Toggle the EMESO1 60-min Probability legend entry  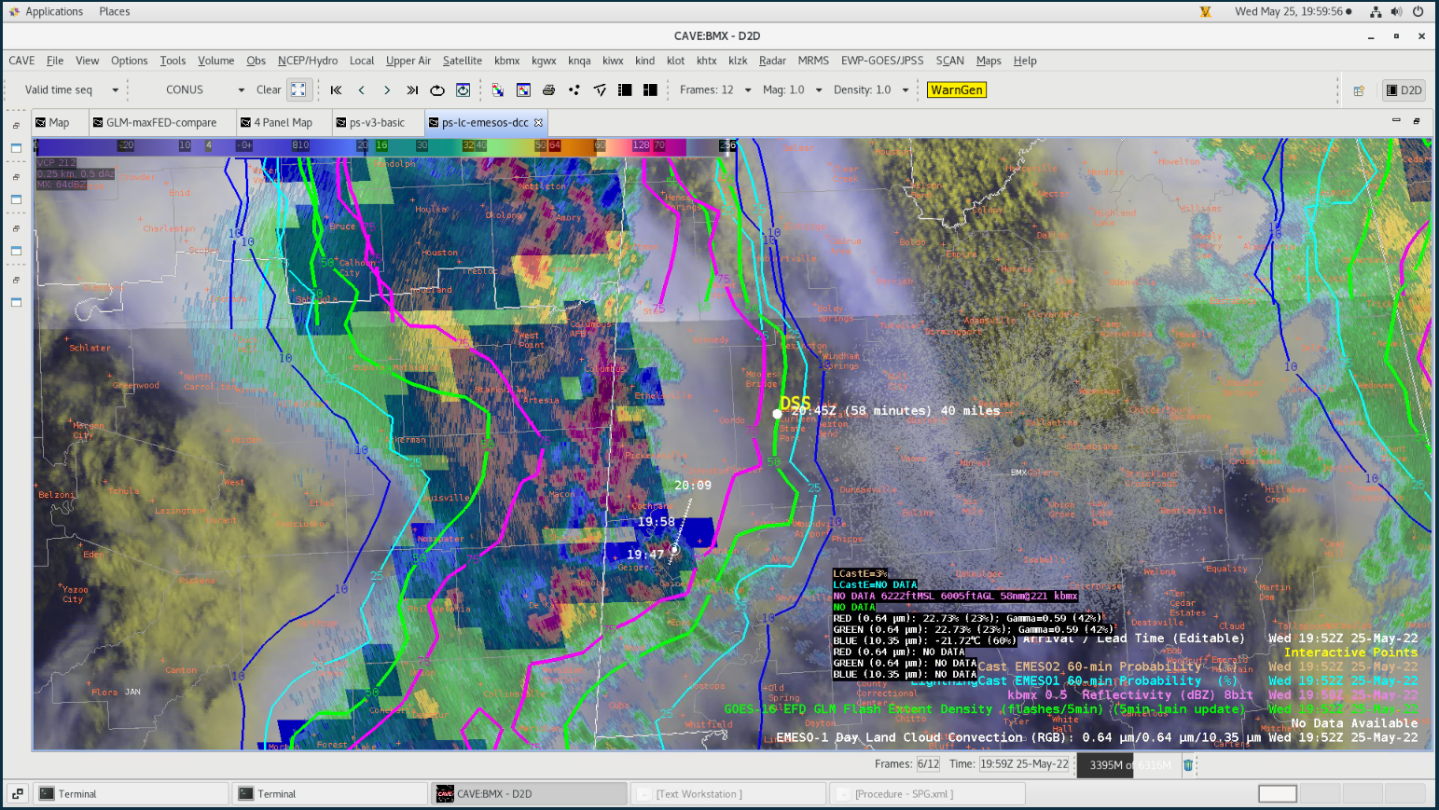pos(1164,680)
